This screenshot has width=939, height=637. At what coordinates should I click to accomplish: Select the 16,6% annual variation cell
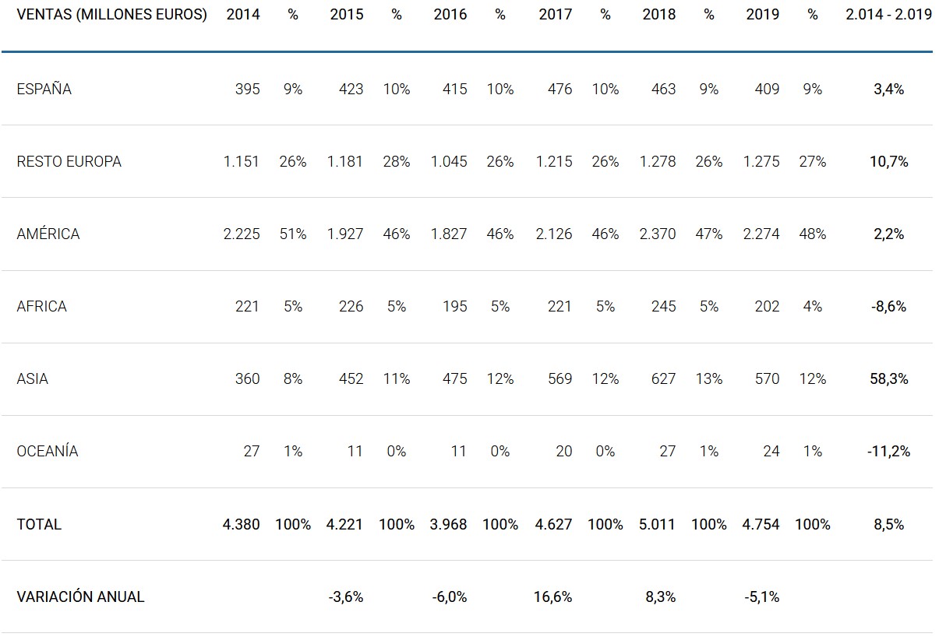tap(553, 597)
